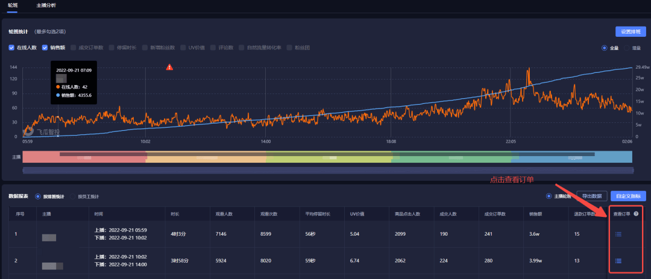Check the 新增粉丝数 checkbox

(145, 48)
